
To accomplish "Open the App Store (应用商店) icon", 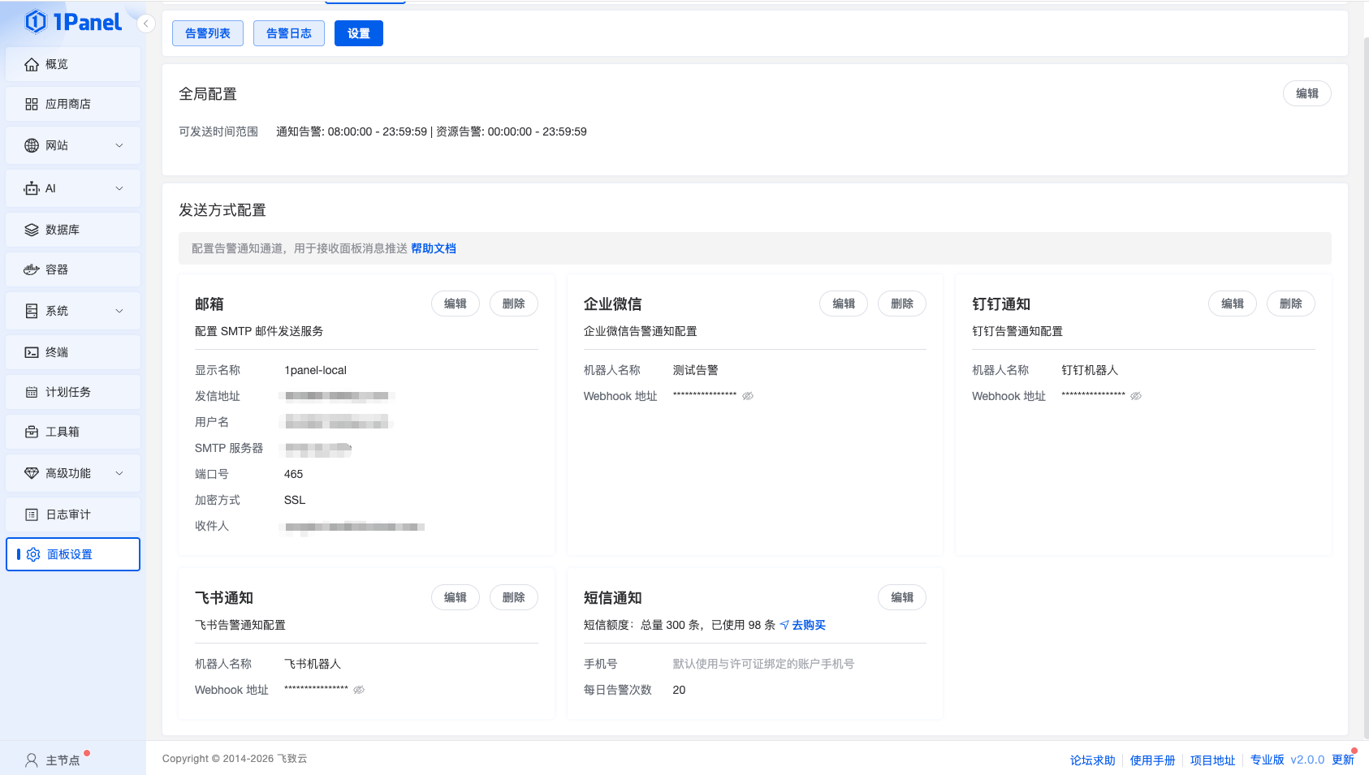I will 32,104.
